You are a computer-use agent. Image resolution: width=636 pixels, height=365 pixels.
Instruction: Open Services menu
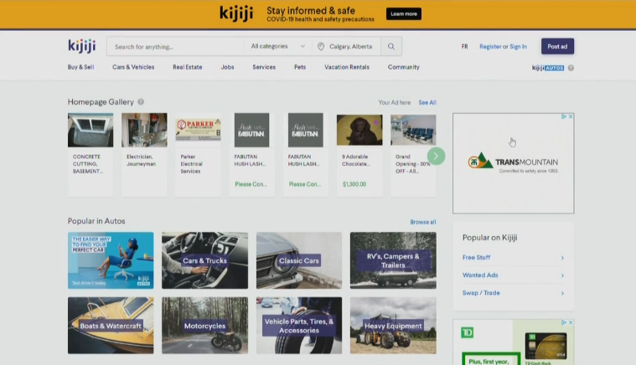tap(264, 67)
